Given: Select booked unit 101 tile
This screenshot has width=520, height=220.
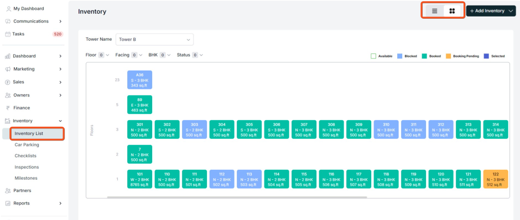Looking at the screenshot, I should [x=139, y=179].
